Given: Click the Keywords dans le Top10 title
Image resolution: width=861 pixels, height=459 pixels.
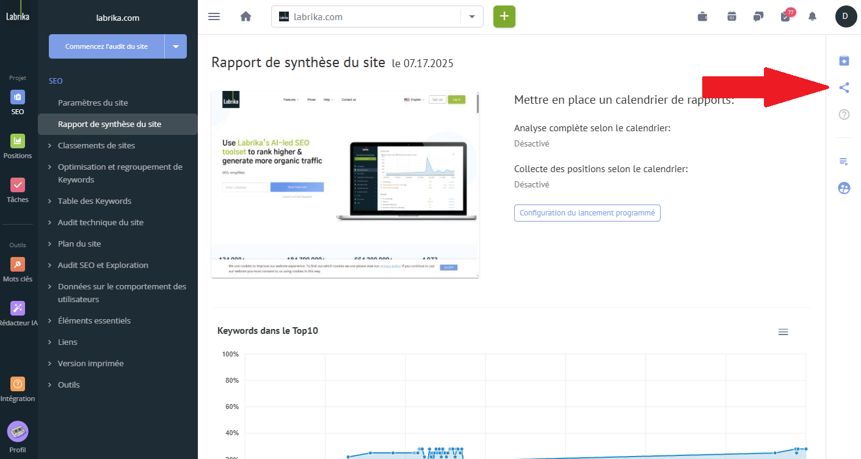Looking at the screenshot, I should click(x=267, y=331).
